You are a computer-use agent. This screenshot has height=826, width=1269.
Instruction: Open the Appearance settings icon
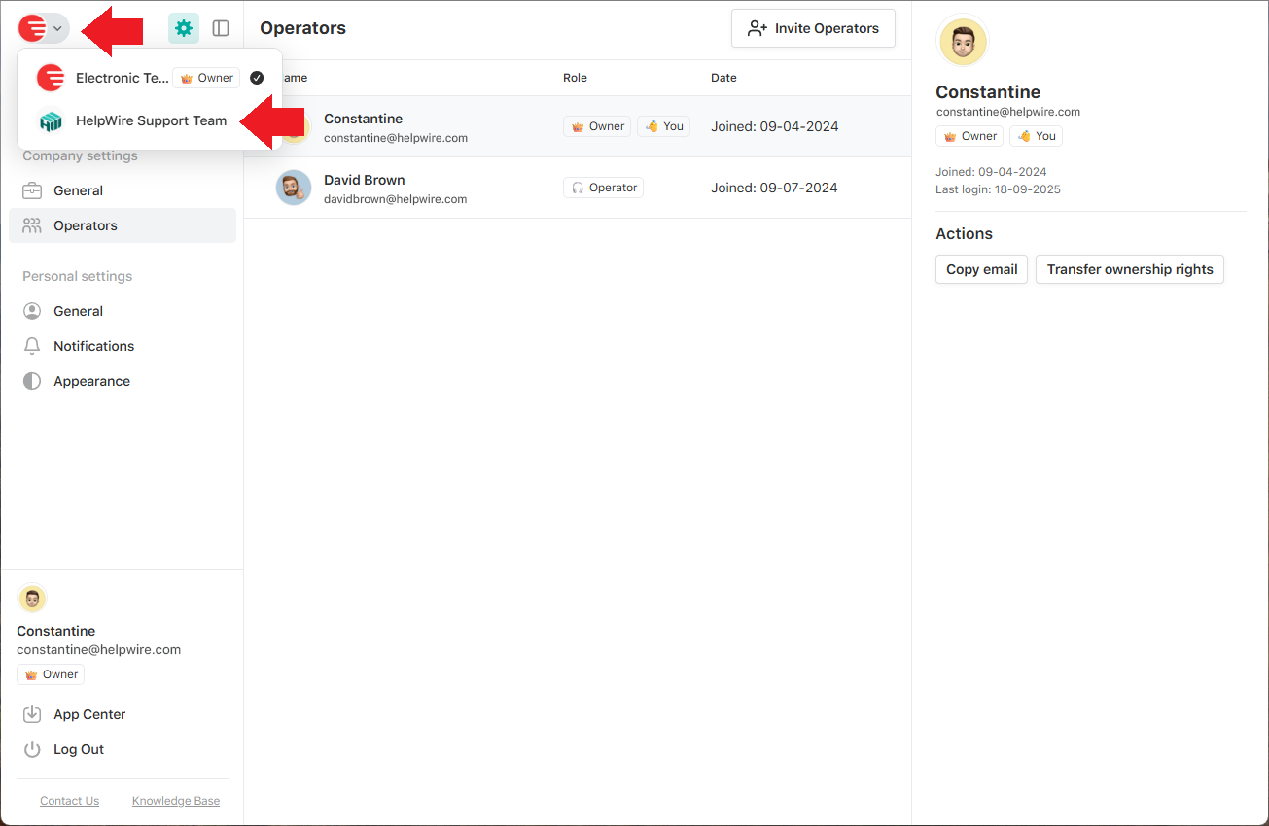(33, 381)
